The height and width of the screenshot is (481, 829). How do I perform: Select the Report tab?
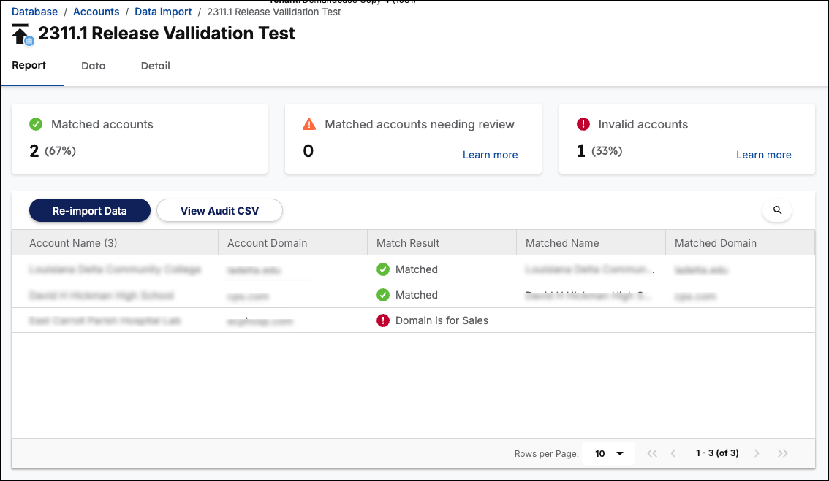pos(29,65)
